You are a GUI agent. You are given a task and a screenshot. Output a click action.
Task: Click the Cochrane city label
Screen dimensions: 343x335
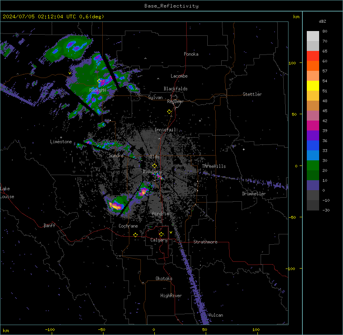[128, 226]
